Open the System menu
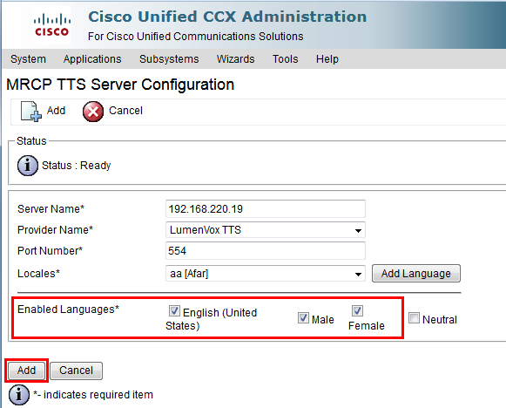Image resolution: width=506 pixels, height=408 pixels. coord(28,59)
